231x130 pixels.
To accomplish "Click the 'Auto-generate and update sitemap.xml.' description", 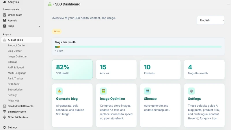I will click(157, 108).
